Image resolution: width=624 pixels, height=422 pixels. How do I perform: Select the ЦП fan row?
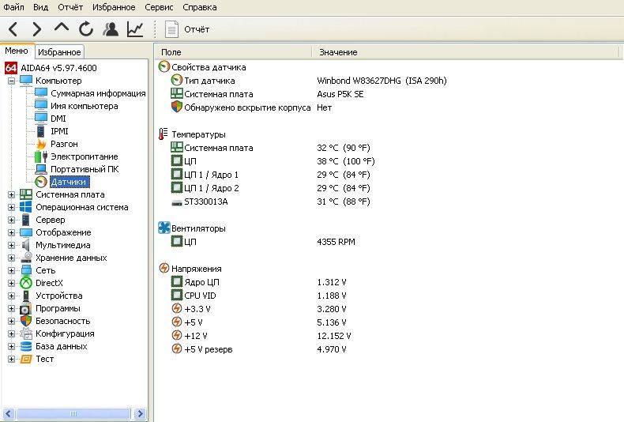(x=263, y=242)
